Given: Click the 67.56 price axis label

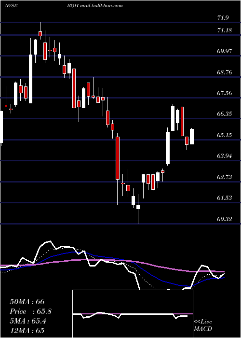Looking at the screenshot, I should [225, 93].
